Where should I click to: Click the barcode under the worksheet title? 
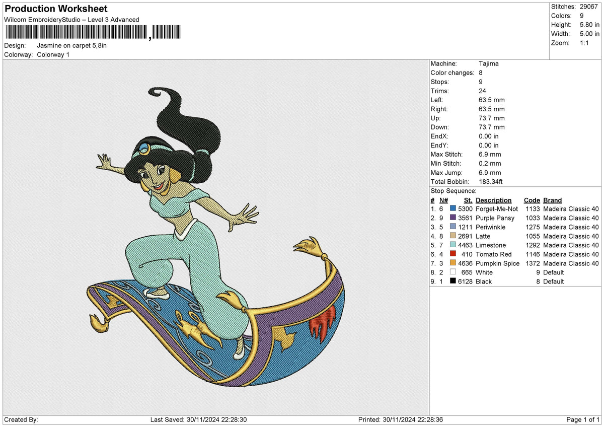coord(93,33)
